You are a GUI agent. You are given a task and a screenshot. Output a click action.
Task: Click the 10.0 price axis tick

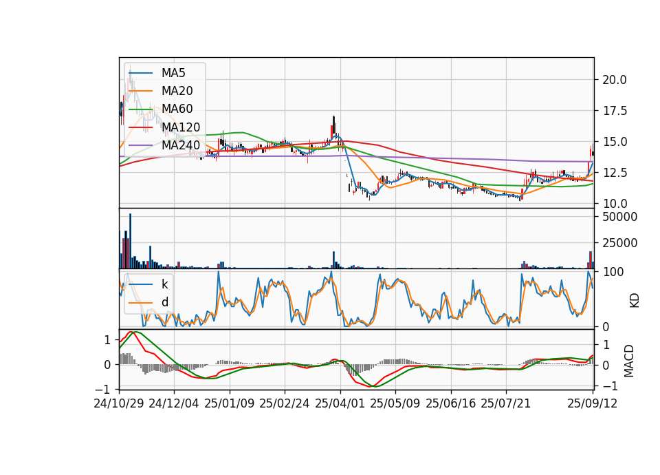pyautogui.click(x=615, y=204)
